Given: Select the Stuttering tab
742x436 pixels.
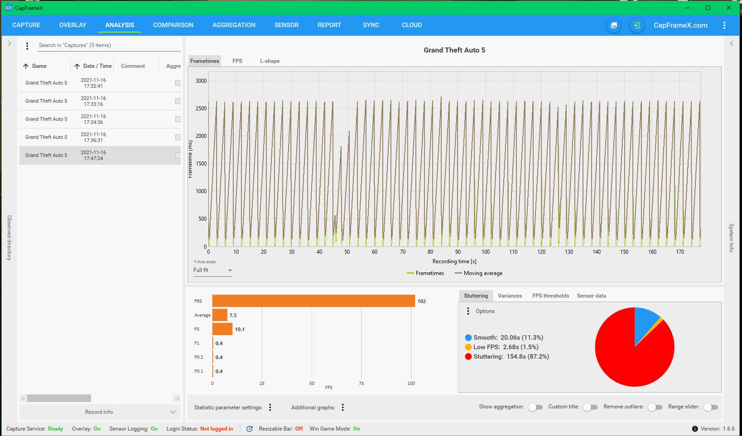Looking at the screenshot, I should pos(476,296).
